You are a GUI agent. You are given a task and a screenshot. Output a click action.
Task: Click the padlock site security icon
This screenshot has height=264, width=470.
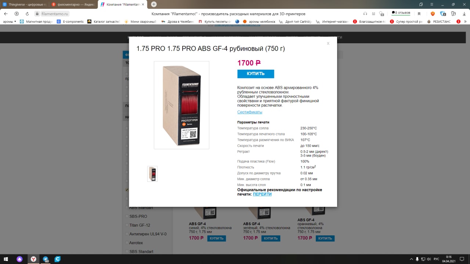[x=37, y=14]
